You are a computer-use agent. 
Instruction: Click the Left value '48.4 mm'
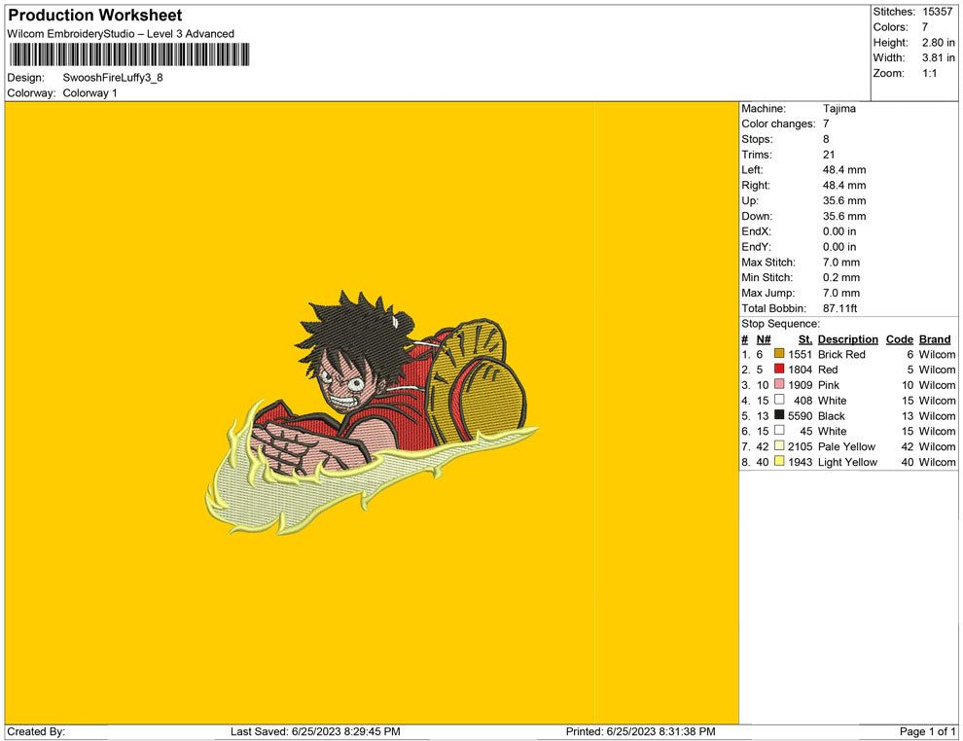coord(844,170)
